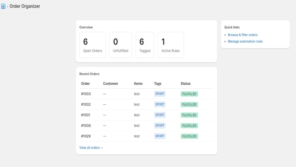Click the Quick links heading

[232, 27]
